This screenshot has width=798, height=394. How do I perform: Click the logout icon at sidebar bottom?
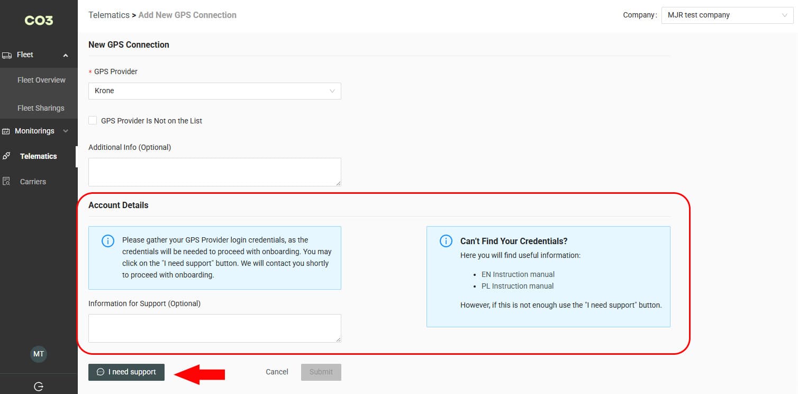click(39, 387)
